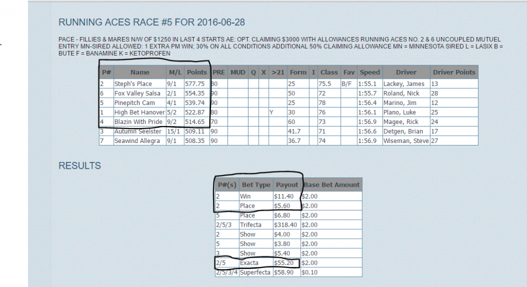Select horse name 'Steph's Place'
The width and height of the screenshot is (527, 287).
click(133, 84)
